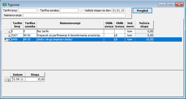This screenshot has height=99, width=186.
Task: Click the Datum column header
Action: click(x=18, y=75)
